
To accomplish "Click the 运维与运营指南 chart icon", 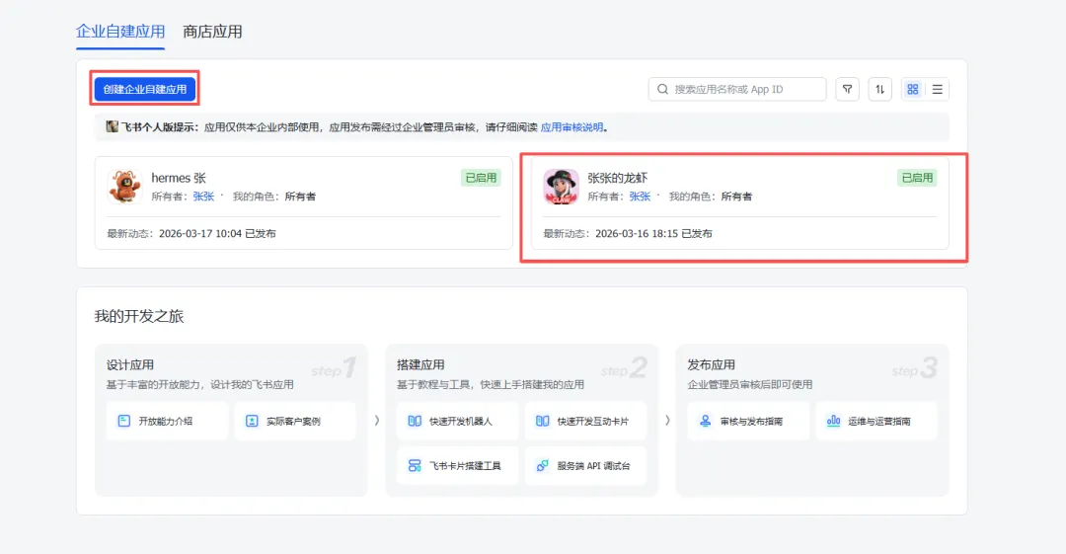I will [833, 422].
